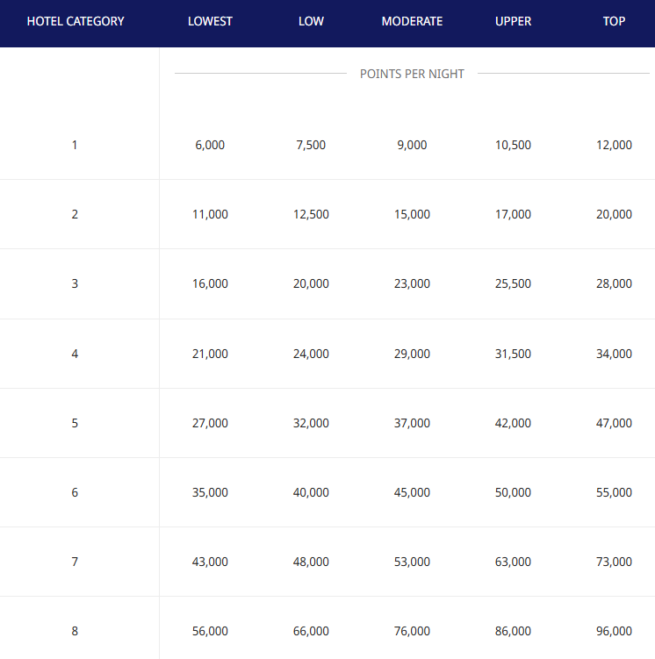
Task: Click the 9,000 points cell
Action: click(412, 145)
